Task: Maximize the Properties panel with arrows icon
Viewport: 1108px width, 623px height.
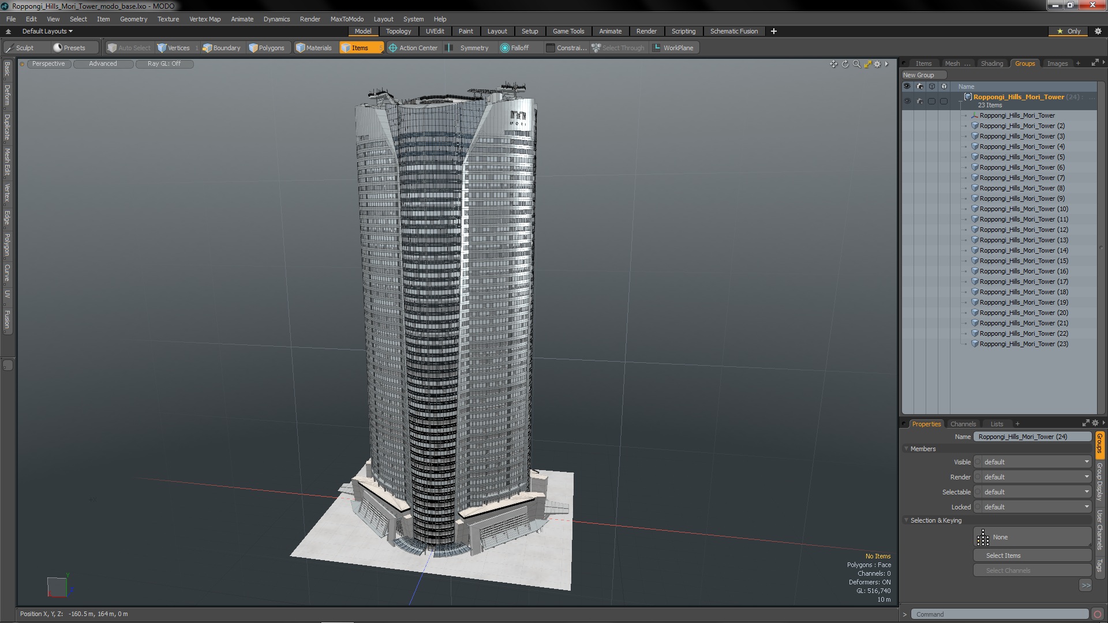Action: click(x=1085, y=423)
